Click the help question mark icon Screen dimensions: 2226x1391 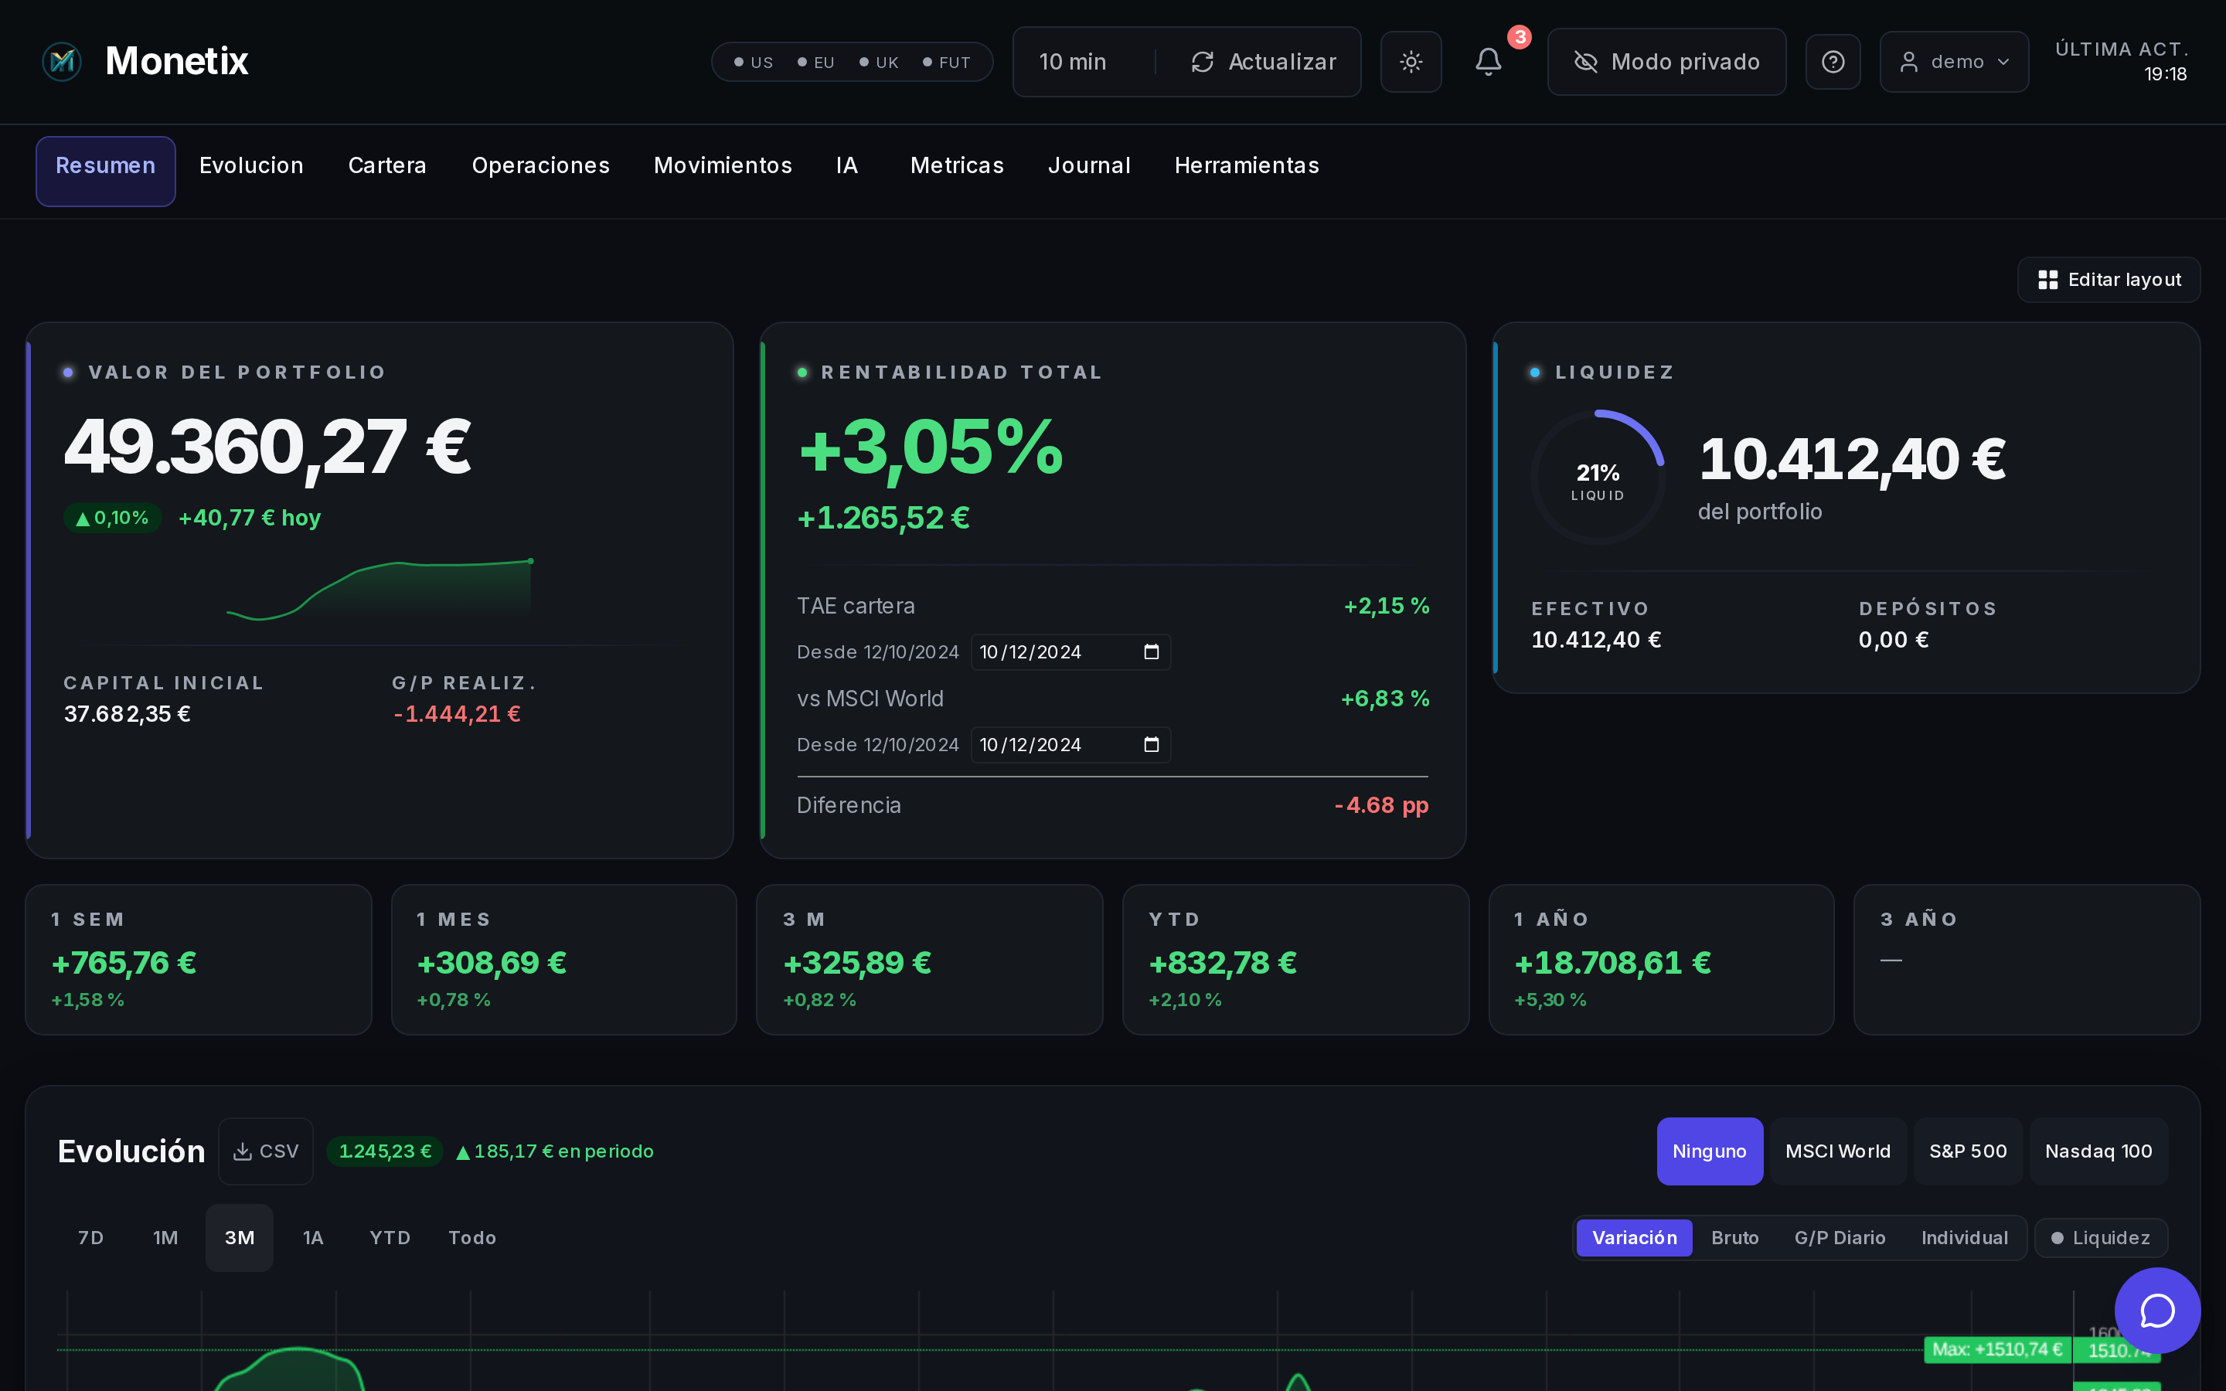[1833, 62]
